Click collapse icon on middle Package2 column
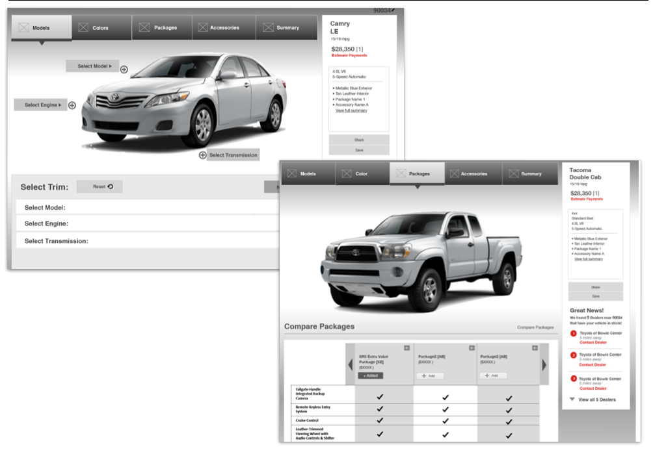 tap(472, 348)
